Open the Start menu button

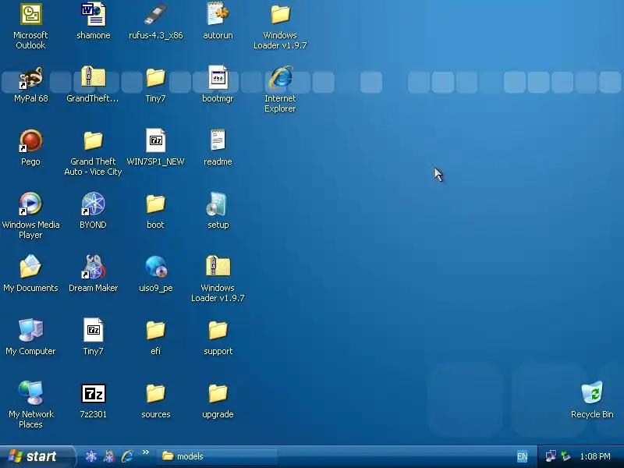click(x=37, y=456)
